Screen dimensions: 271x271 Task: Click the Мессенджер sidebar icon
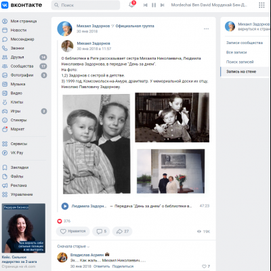(x=5, y=39)
